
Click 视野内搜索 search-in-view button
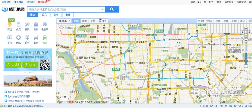click(205, 21)
